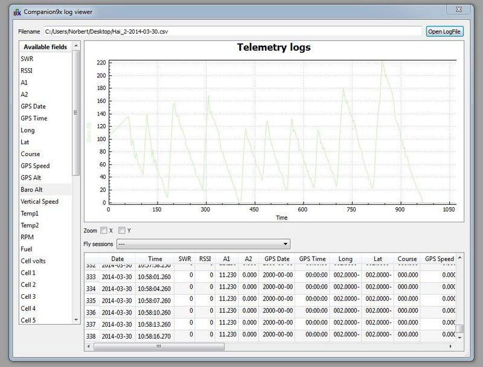Click the A2 column header
The image size is (483, 367).
click(249, 259)
